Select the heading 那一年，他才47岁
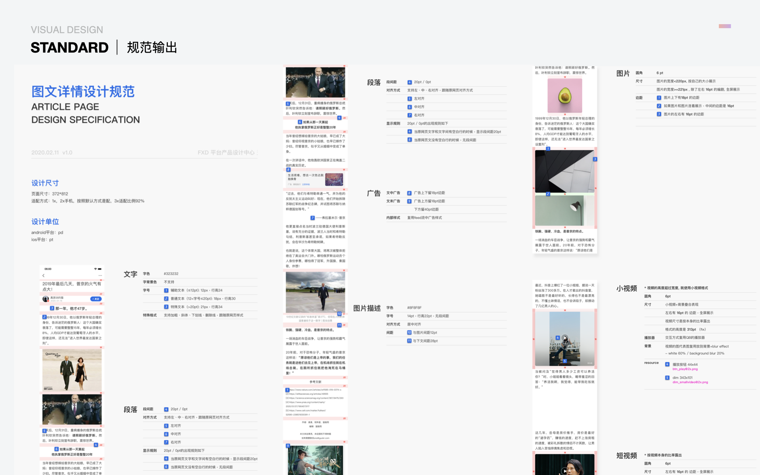This screenshot has width=760, height=475. click(71, 308)
